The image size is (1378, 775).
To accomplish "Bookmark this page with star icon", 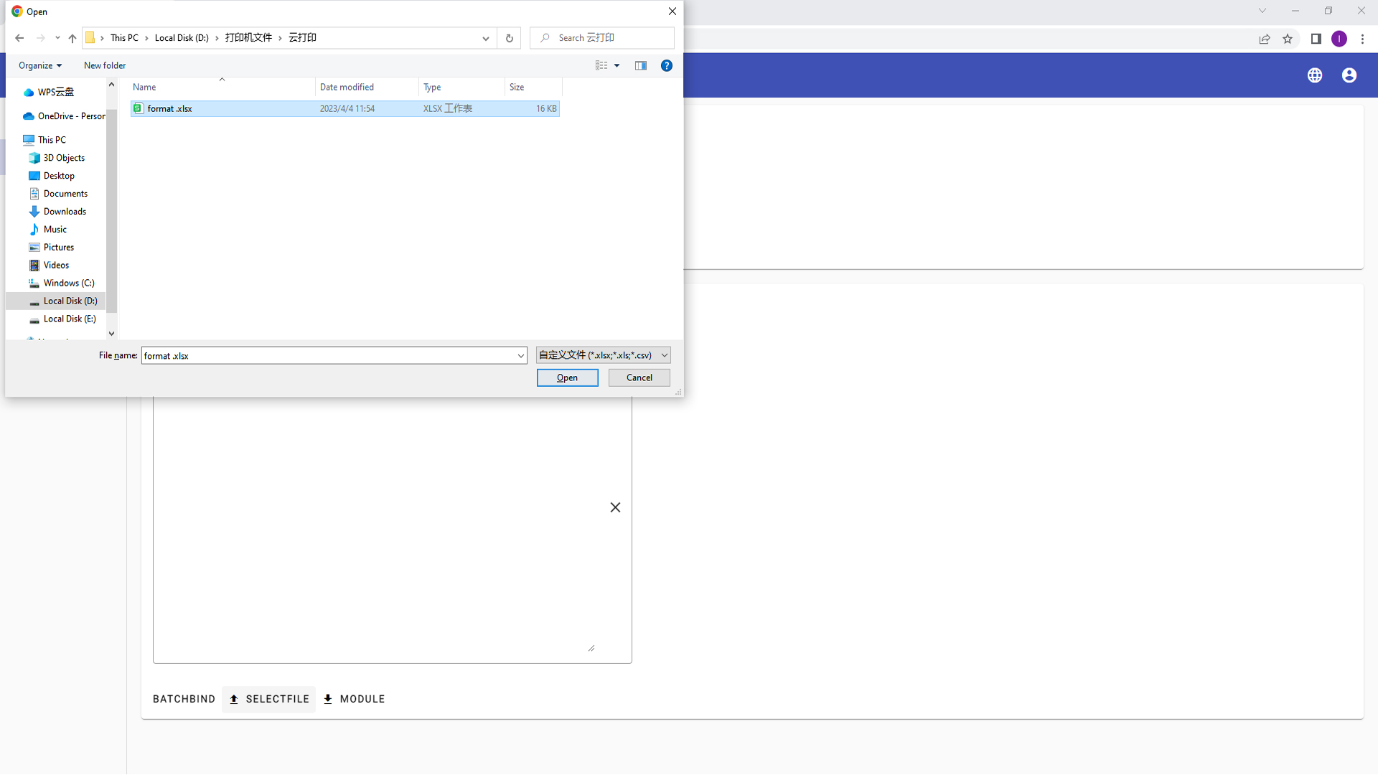I will (x=1288, y=39).
